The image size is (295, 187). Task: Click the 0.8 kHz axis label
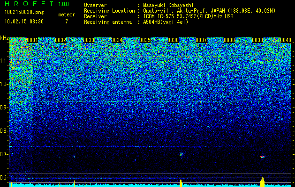click(4, 131)
